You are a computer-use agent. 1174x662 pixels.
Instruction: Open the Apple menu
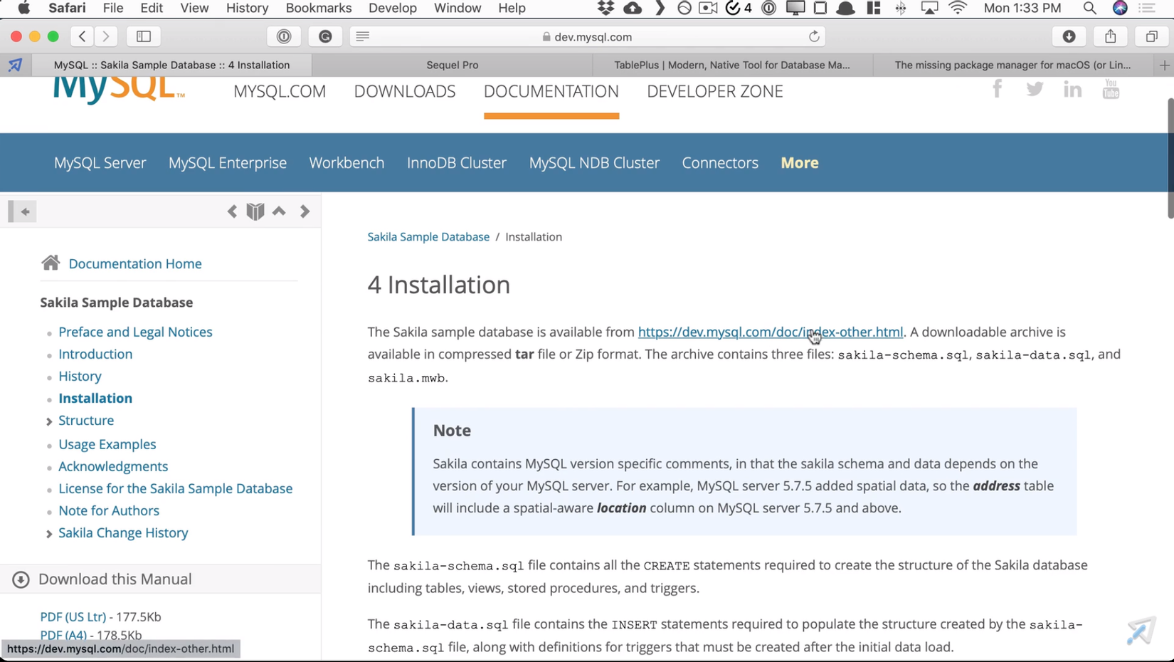click(23, 9)
